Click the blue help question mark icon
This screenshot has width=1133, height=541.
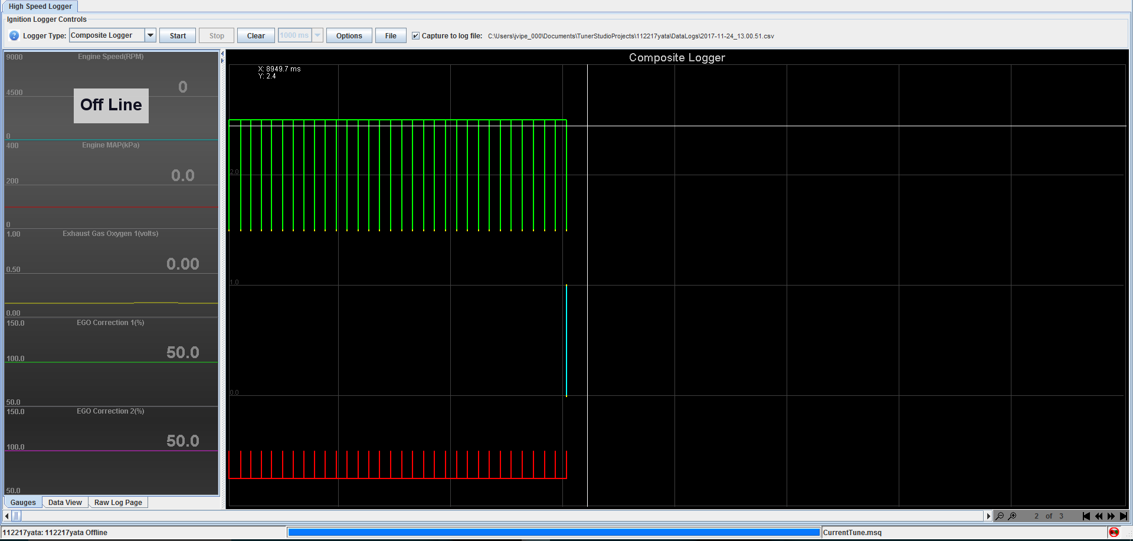coord(14,36)
